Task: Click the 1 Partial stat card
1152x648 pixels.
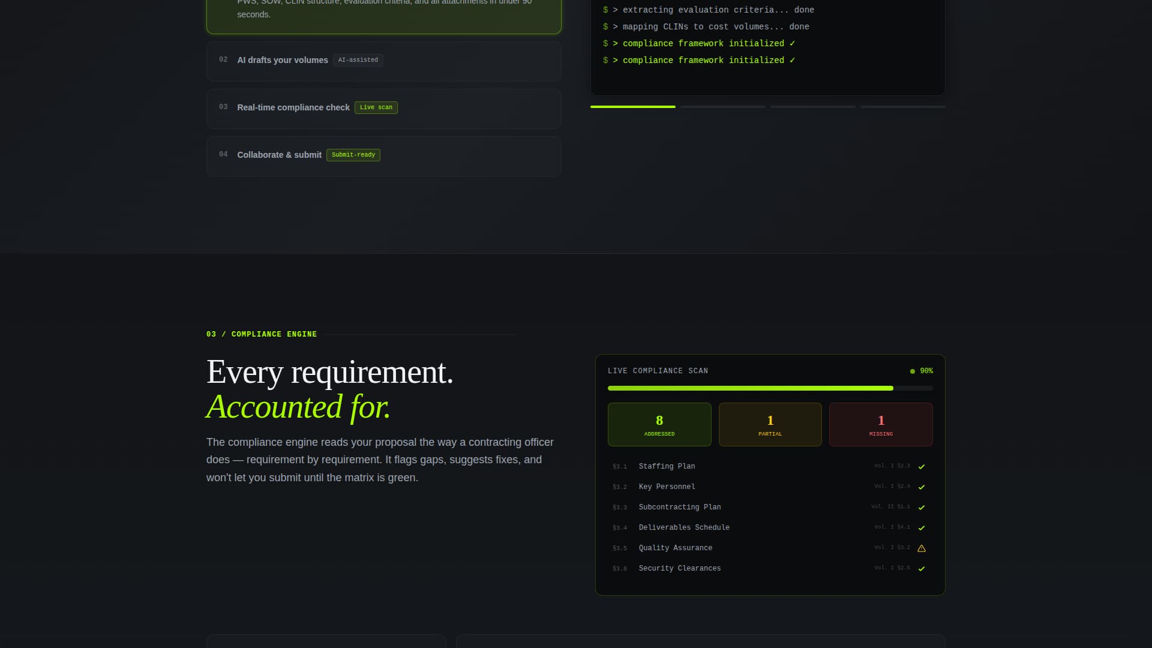Action: click(770, 424)
